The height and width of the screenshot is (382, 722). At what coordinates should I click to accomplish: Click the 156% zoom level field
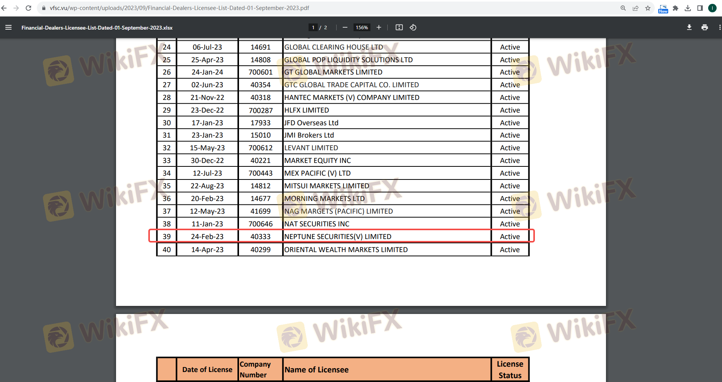point(362,27)
